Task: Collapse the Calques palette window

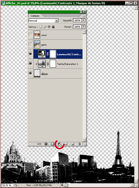Action: (81, 12)
